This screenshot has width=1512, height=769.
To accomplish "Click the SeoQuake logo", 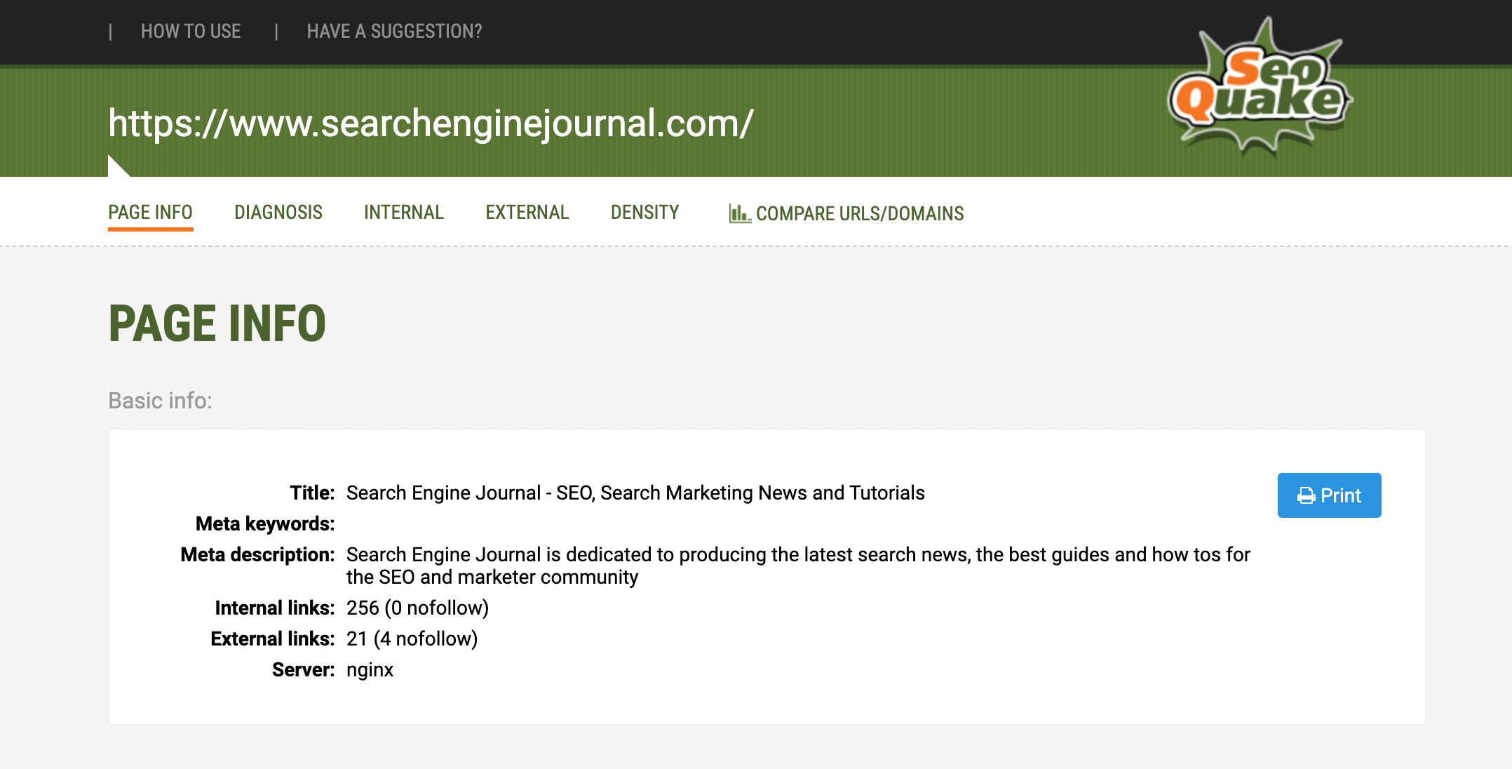I will [1260, 88].
